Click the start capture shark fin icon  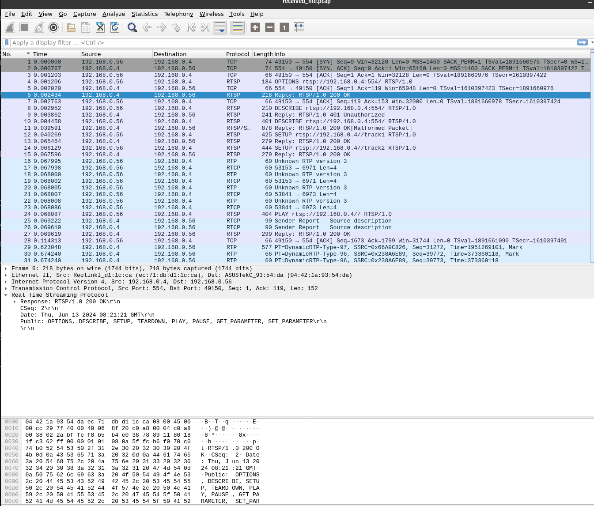(10, 27)
